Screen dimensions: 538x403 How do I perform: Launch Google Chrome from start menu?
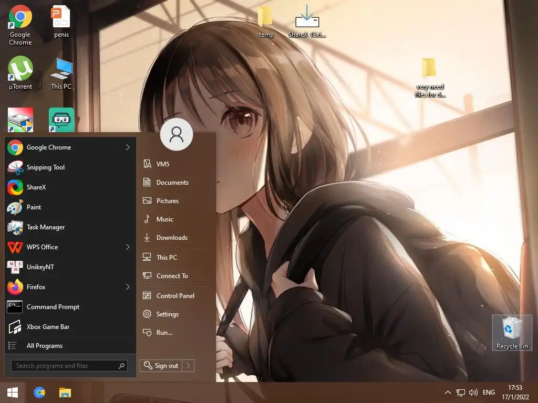coord(70,147)
